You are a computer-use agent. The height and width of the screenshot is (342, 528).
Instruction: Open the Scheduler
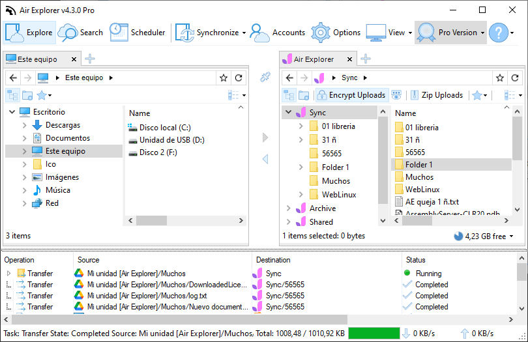pos(138,33)
